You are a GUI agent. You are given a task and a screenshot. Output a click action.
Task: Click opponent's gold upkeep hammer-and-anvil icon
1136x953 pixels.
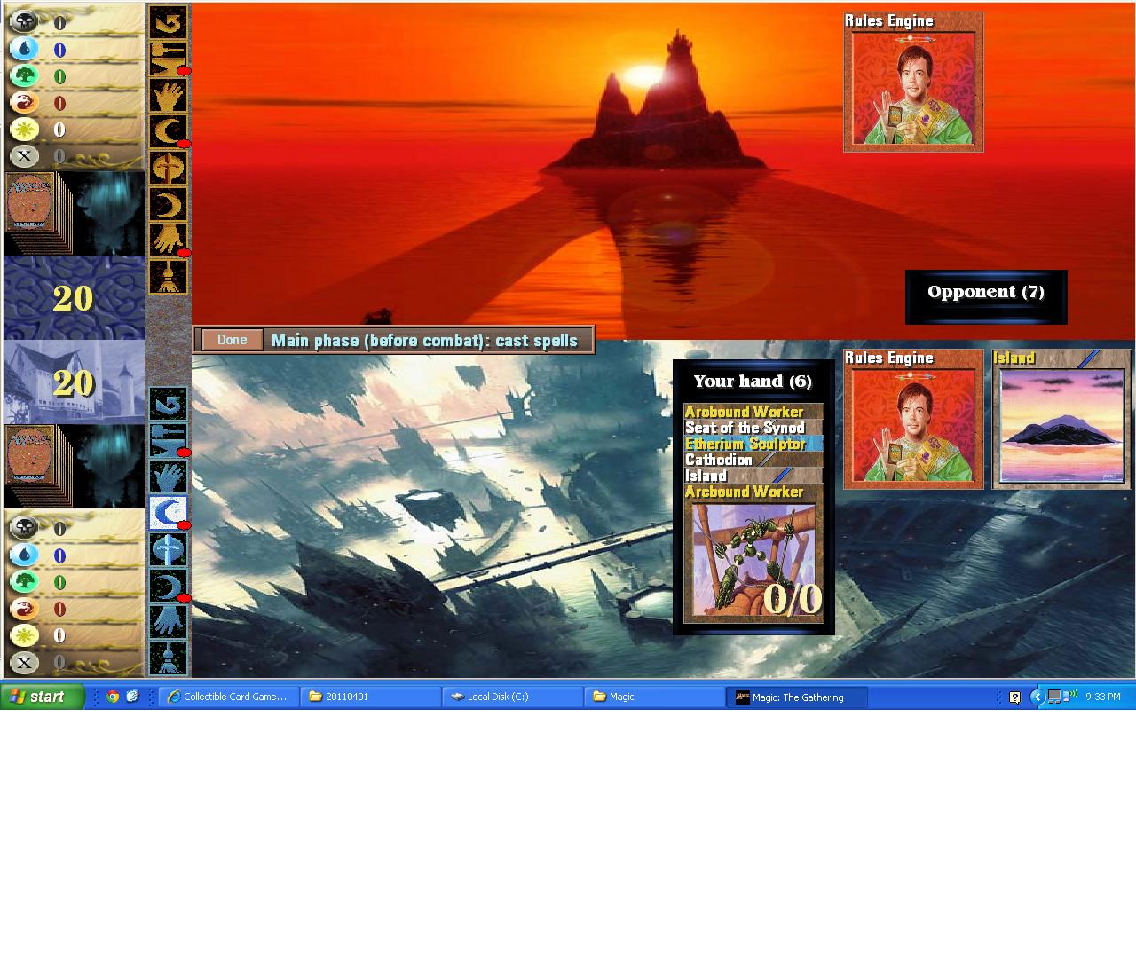pyautogui.click(x=168, y=58)
